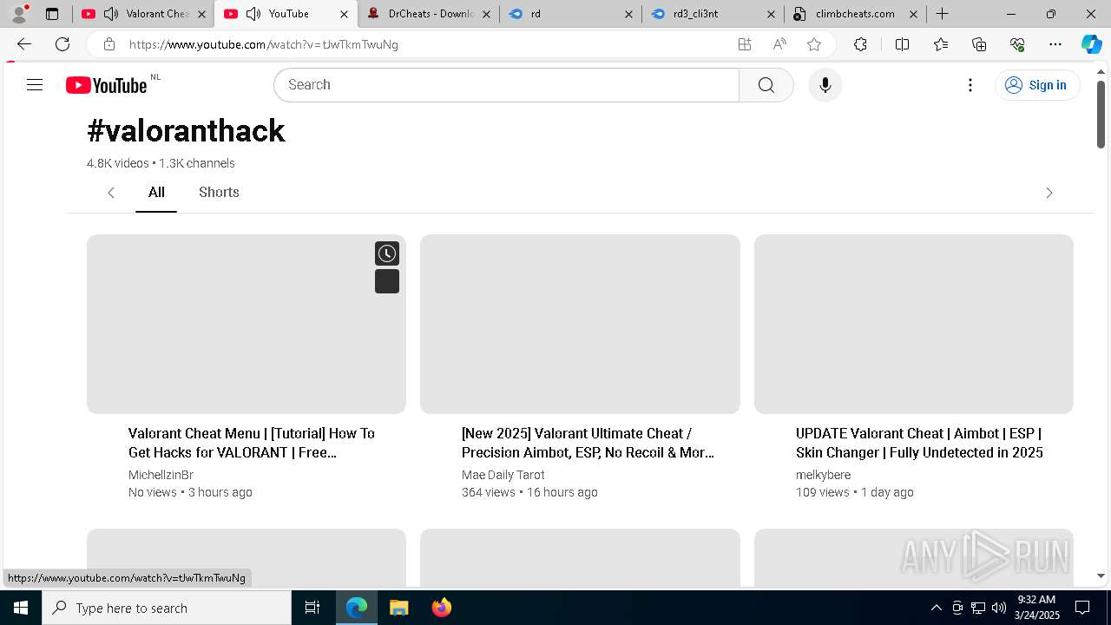This screenshot has width=1111, height=625.
Task: Open Valorant Cheat Menu Tutorial video thumbnail
Action: pyautogui.click(x=247, y=324)
